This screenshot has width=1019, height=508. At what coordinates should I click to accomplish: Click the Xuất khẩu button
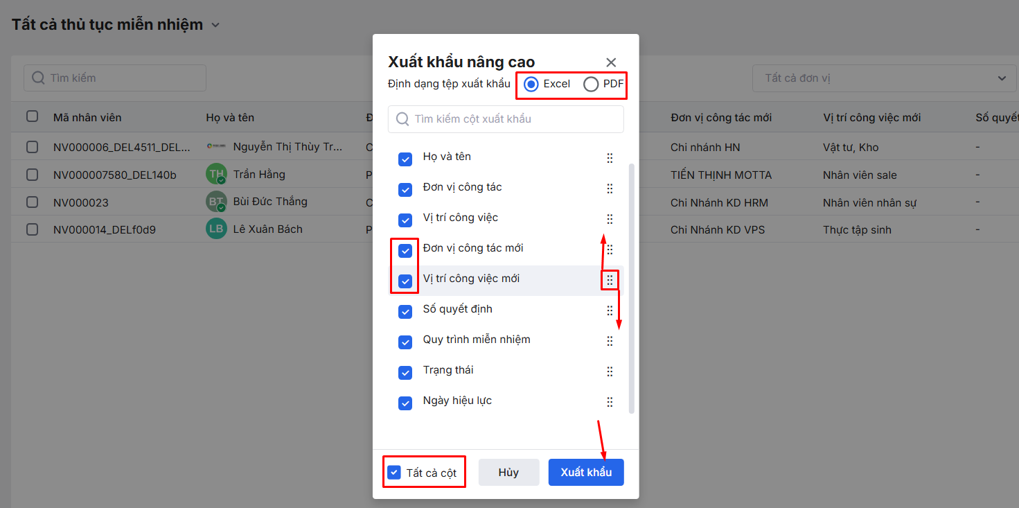586,473
